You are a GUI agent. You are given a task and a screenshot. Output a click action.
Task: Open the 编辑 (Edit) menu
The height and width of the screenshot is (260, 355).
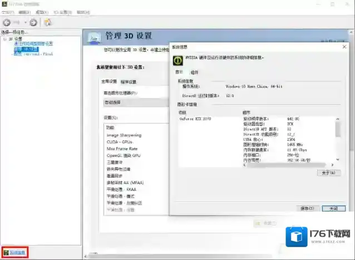(24, 12)
